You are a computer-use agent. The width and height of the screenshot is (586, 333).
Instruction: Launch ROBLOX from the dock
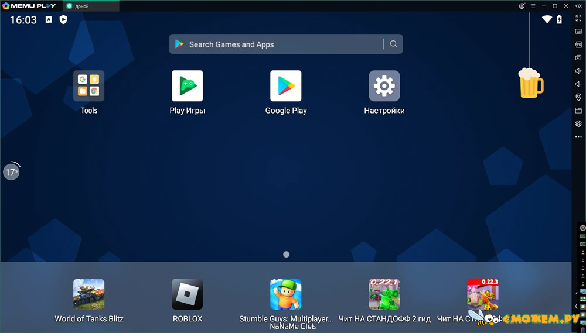[x=188, y=294]
